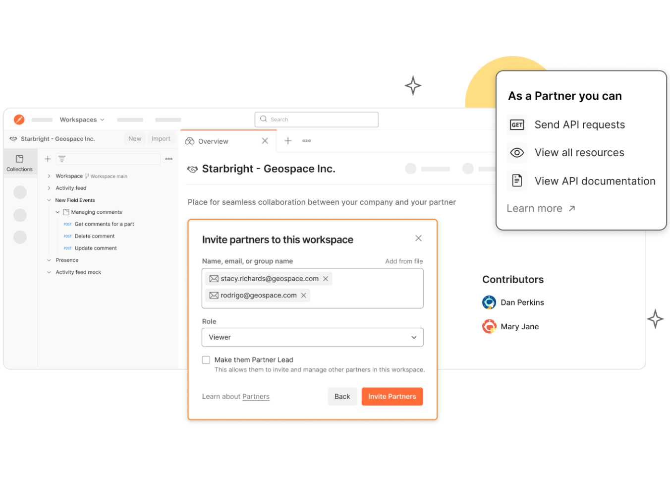670x482 pixels.
Task: Open the Add from file link
Action: (x=404, y=261)
